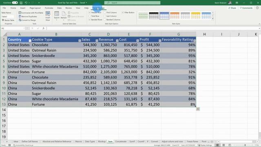The width and height of the screenshot is (261, 147).
Task: Toggle the Total Row checkbox
Action: [x=90, y=16]
